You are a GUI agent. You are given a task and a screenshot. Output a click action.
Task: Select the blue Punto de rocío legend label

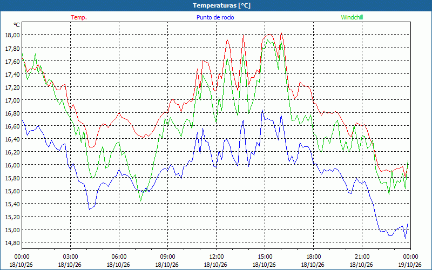tap(215, 17)
